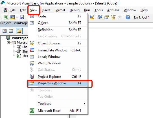Click the Project Explorer icon in the menu
Image resolution: width=153 pixels, height=118 pixels.
32,77
